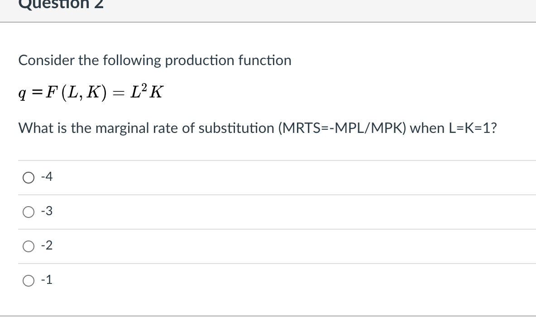Click the variable q starting the formula
536x330 pixels.
(22, 94)
